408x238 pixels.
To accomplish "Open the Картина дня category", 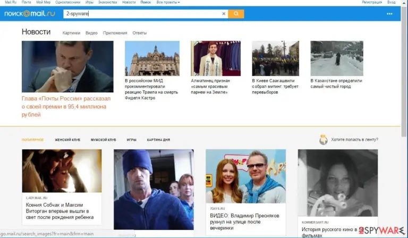I will click(158, 140).
